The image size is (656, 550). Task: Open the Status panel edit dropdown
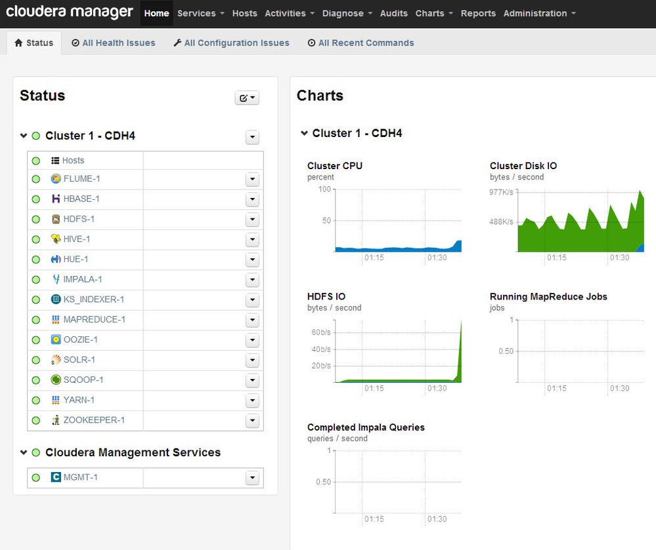(x=247, y=98)
